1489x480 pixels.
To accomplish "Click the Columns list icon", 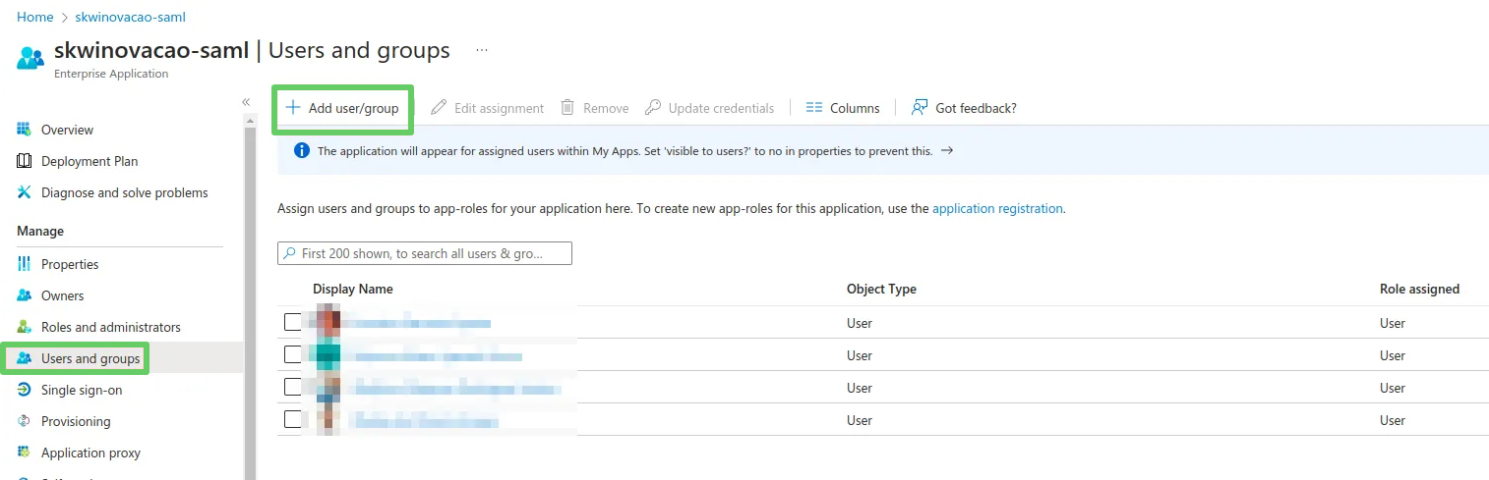I will 814,108.
